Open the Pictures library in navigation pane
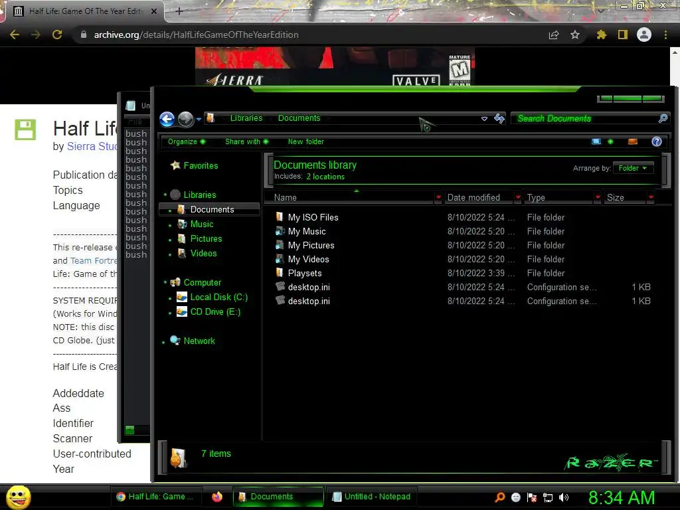The width and height of the screenshot is (680, 510). tap(206, 239)
